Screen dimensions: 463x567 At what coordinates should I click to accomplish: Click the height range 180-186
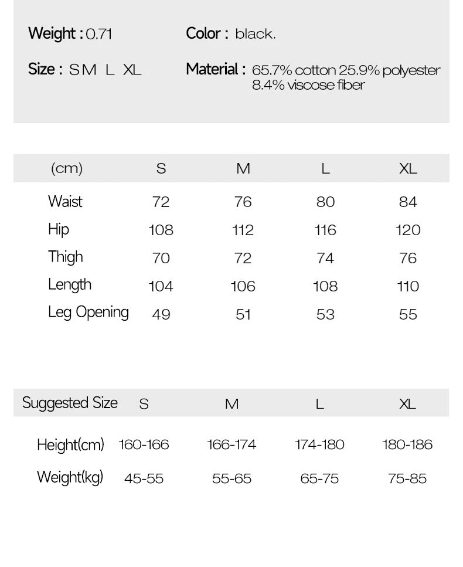(407, 444)
